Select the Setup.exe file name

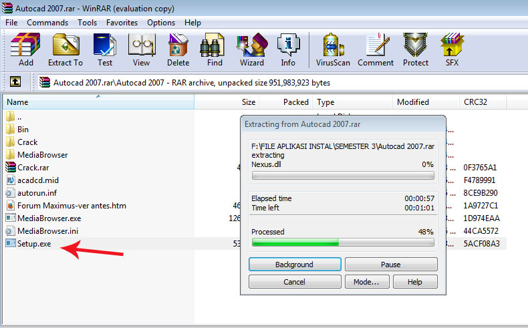(x=34, y=244)
